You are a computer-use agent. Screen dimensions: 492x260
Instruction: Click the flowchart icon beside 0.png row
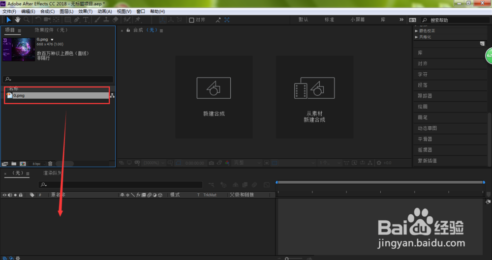pos(112,96)
